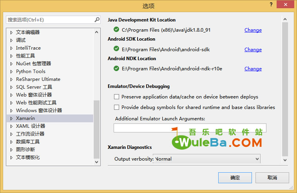297x193 pixels.
Task: Select SQL Server 工具 in the tree
Action: 34,87
